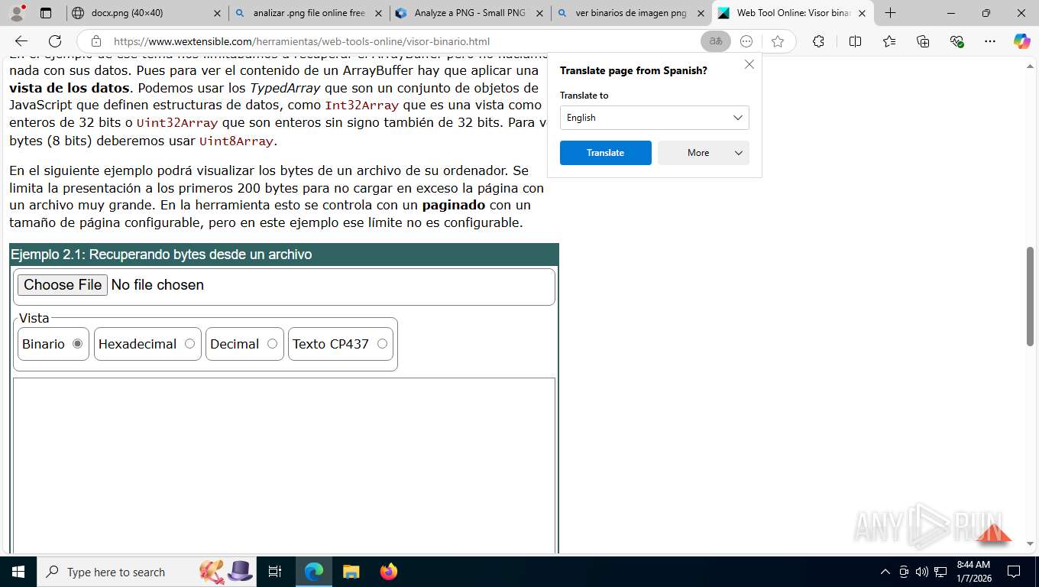Reload the page with refresh icon

tap(55, 41)
